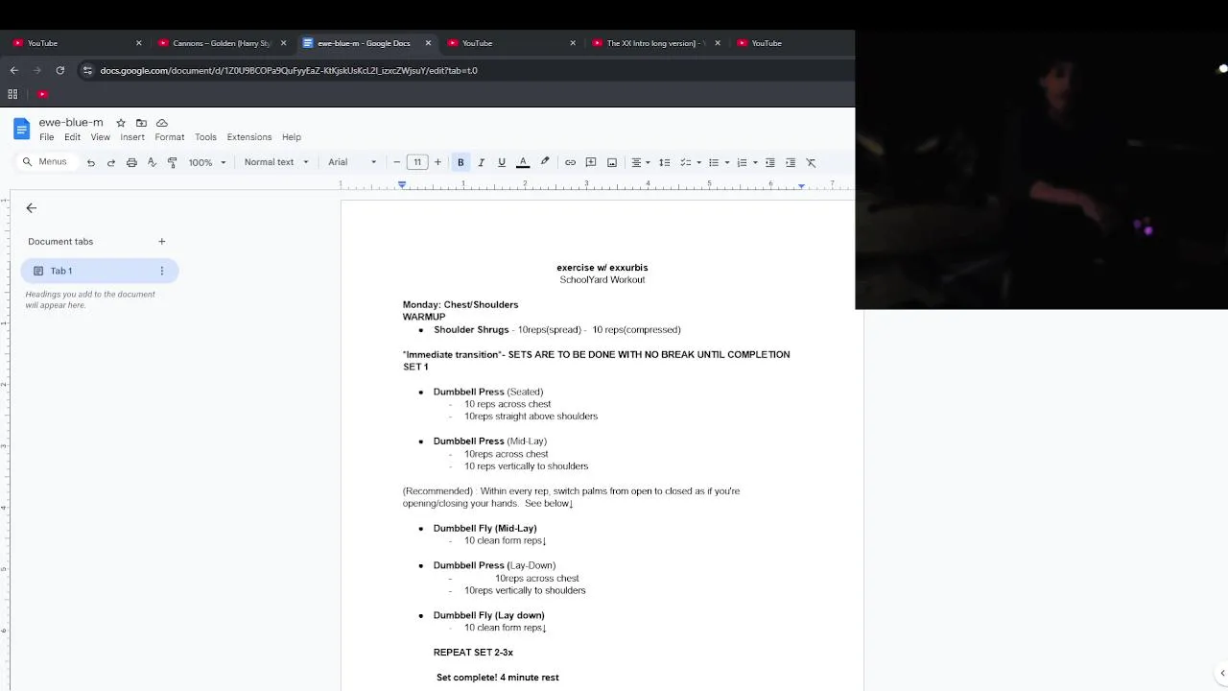The image size is (1228, 691).
Task: Open the Extensions menu
Action: coord(249,137)
